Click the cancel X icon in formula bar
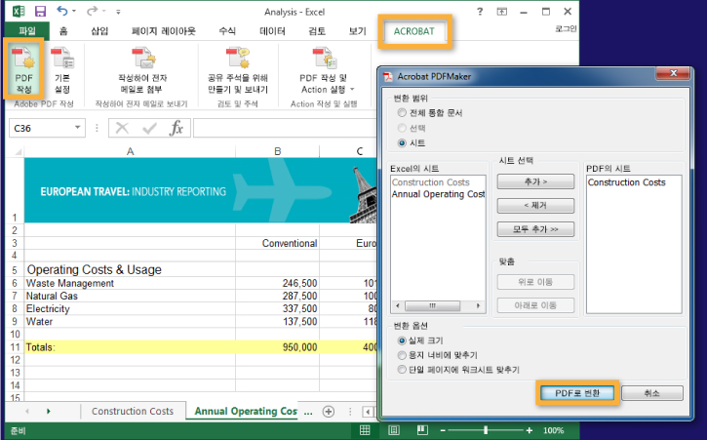The image size is (707, 440). click(122, 128)
